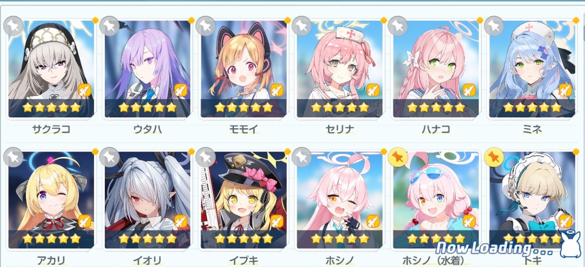This screenshot has width=585, height=267.
Task: Click the five-star rating on モモイ
Action: point(244,108)
